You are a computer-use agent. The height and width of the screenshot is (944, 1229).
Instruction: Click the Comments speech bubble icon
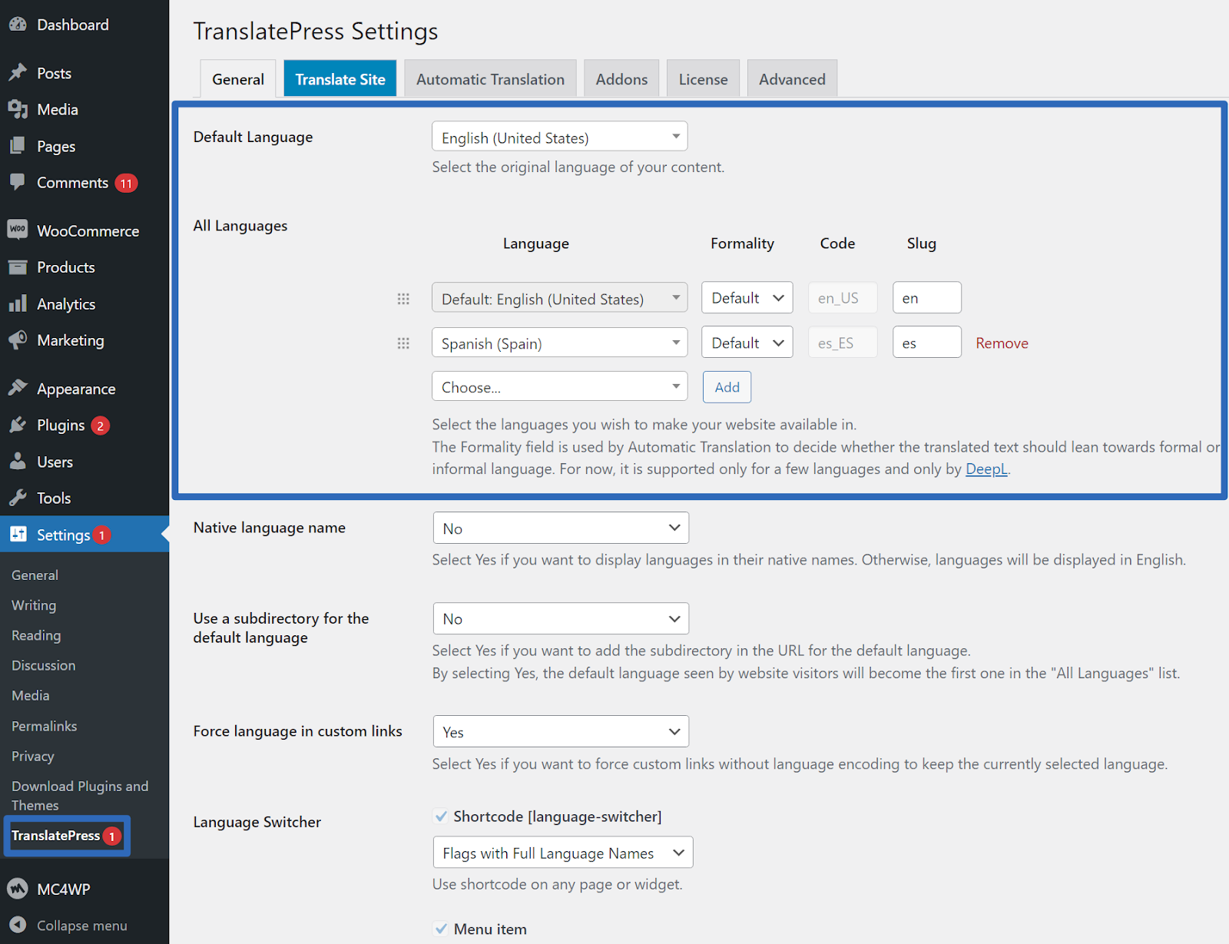(18, 182)
